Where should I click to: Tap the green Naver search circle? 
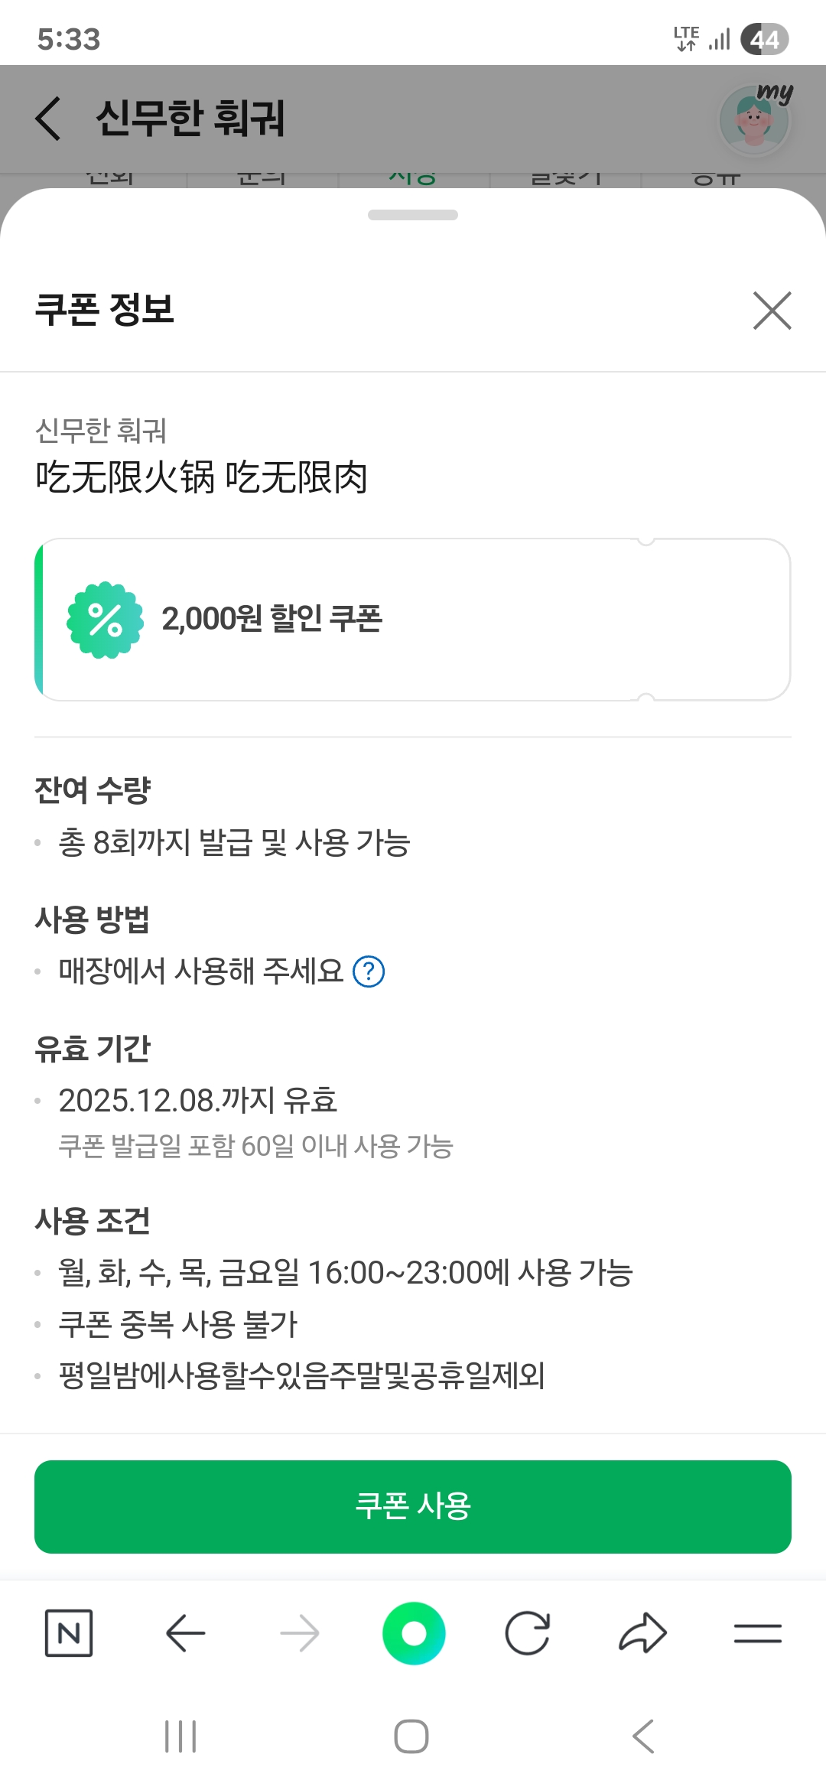click(414, 1633)
